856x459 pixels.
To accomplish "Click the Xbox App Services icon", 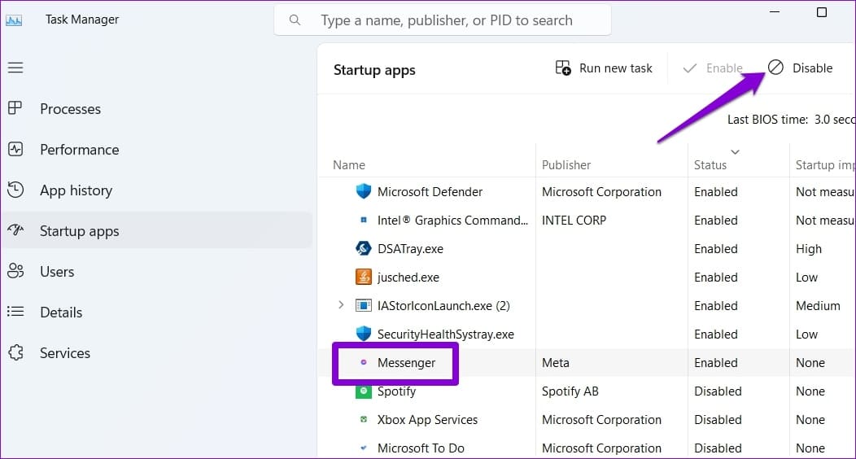I will [x=364, y=419].
